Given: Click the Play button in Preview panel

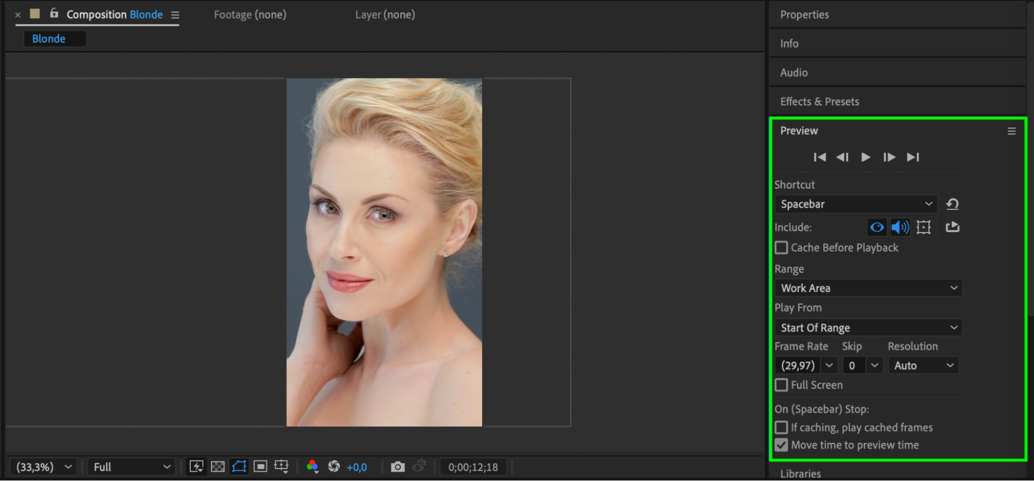Looking at the screenshot, I should tap(865, 157).
